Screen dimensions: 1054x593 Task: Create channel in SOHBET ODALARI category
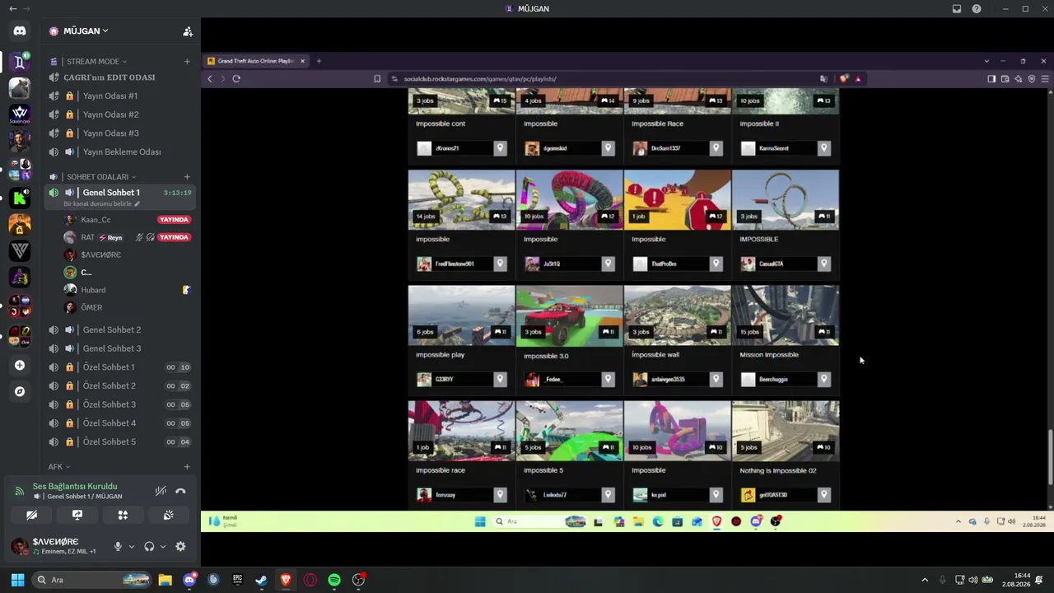(187, 177)
